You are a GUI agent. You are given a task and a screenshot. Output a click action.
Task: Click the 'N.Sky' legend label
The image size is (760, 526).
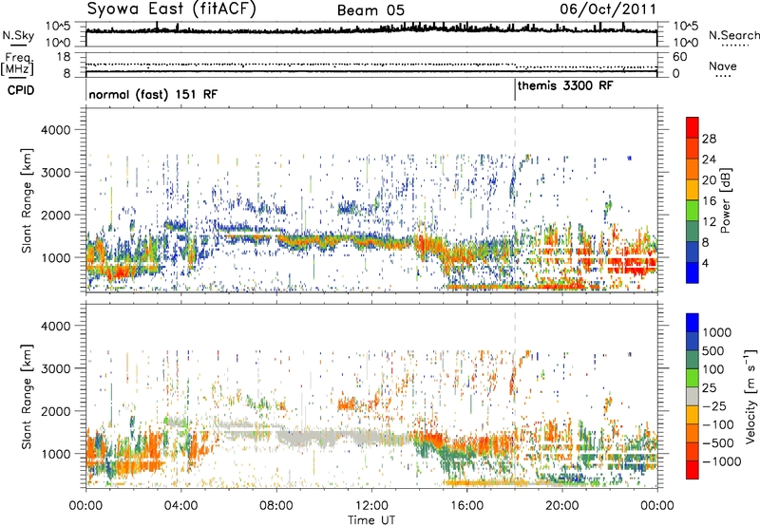click(x=18, y=36)
